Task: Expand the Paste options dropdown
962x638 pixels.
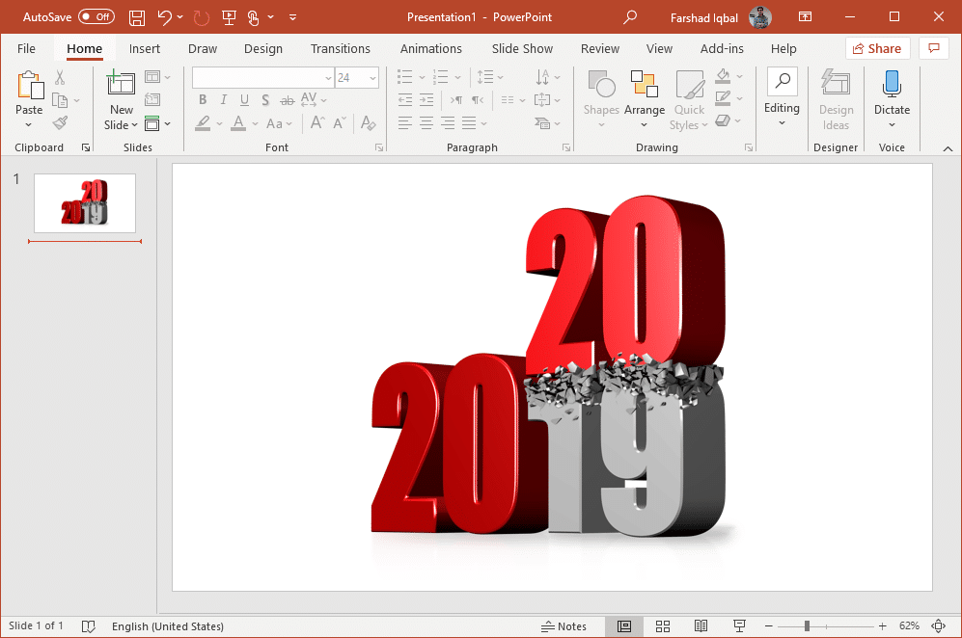Action: coord(28,125)
